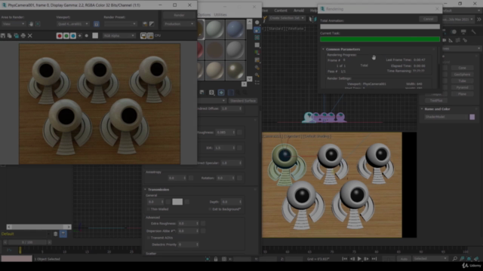Click the icon directly left of CPU label

tap(150, 35)
